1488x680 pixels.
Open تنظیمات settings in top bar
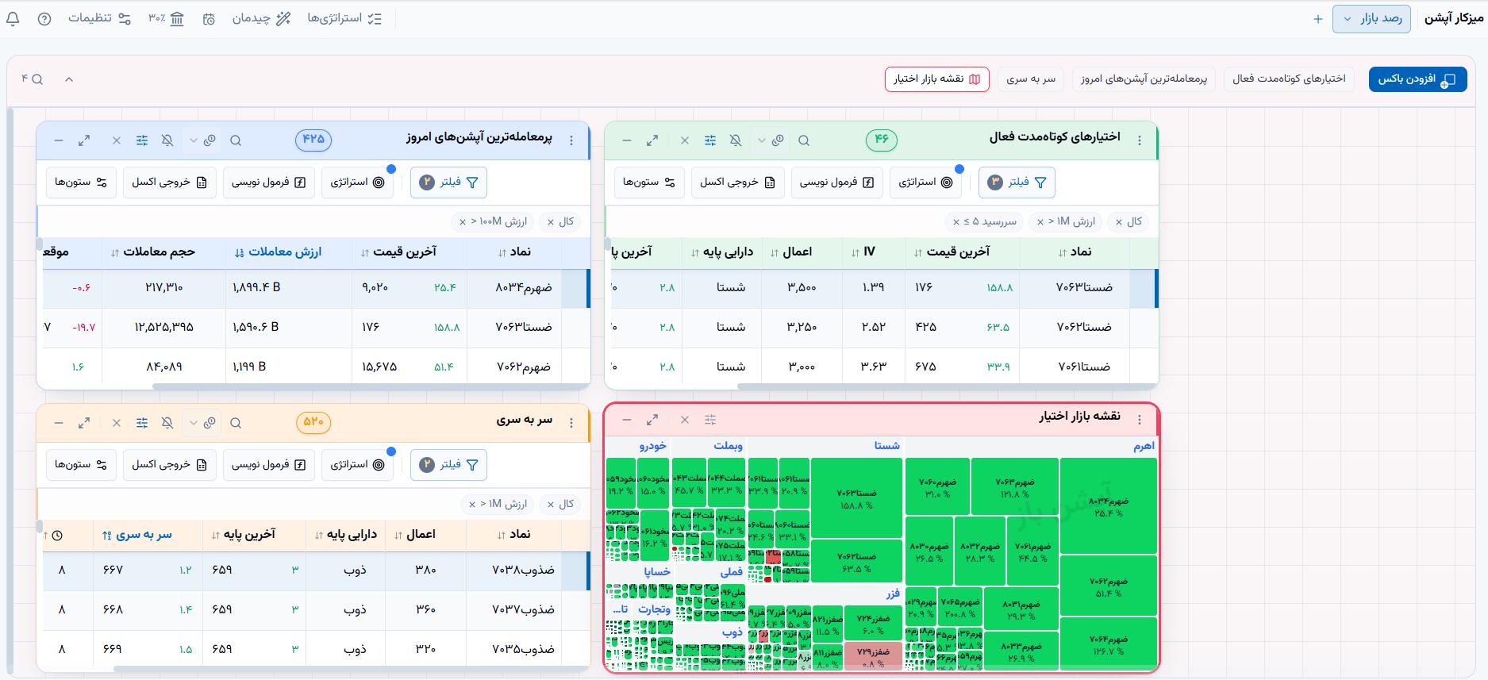[x=99, y=18]
